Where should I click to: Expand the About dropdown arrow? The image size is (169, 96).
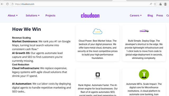click(17, 16)
